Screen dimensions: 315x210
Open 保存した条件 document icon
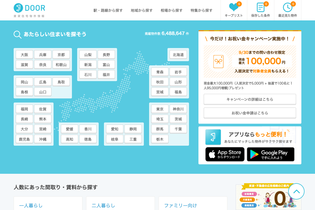[260, 7]
